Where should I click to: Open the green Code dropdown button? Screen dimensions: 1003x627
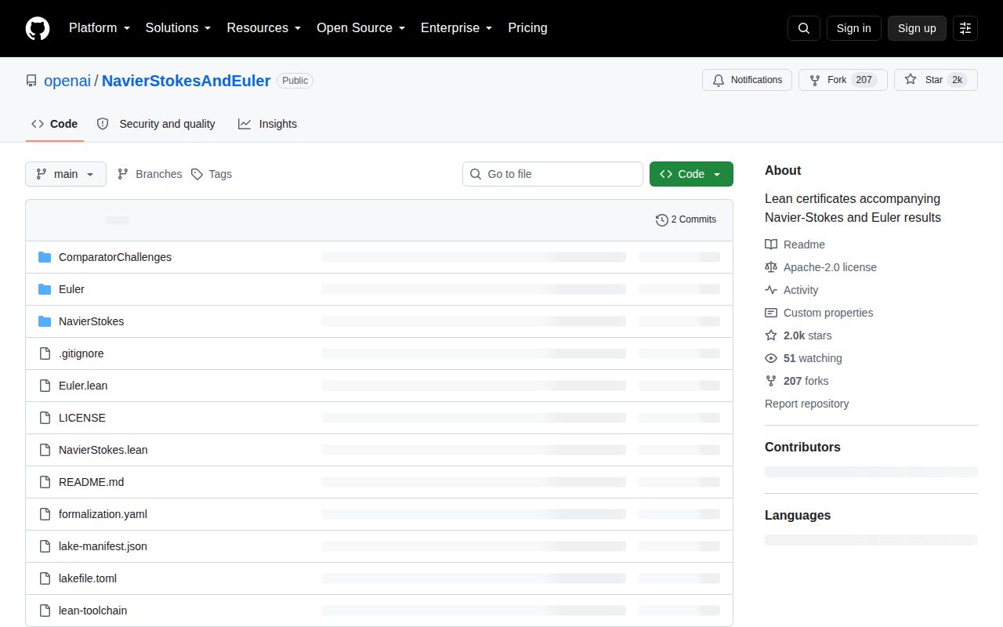(x=691, y=174)
